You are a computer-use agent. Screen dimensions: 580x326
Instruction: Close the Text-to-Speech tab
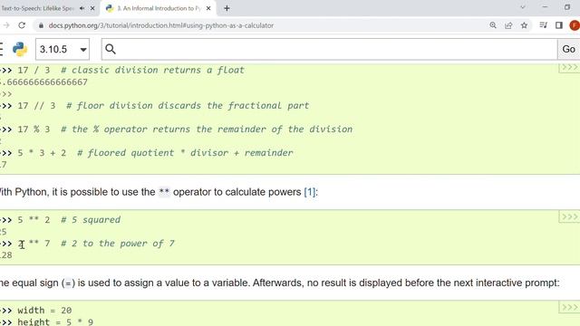click(92, 8)
